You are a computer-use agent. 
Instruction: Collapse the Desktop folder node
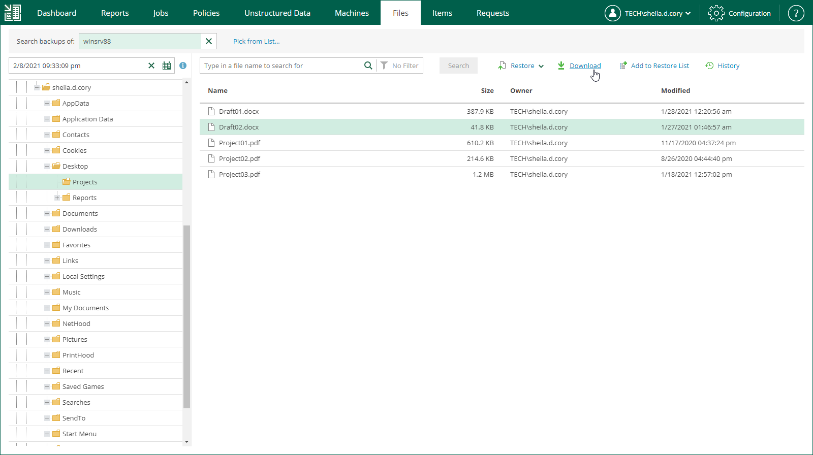click(47, 166)
